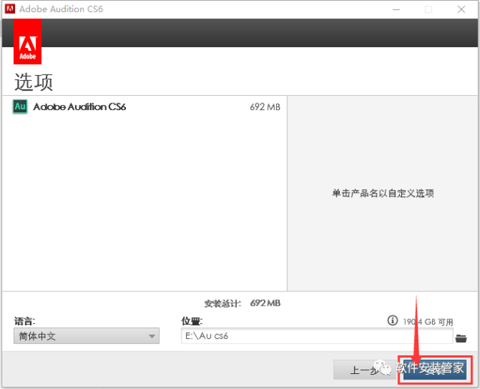Open the 简体中文 language dropdown
The image size is (480, 389).
point(85,337)
